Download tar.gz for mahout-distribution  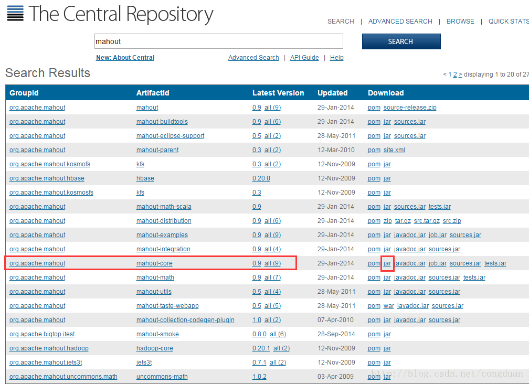point(403,221)
